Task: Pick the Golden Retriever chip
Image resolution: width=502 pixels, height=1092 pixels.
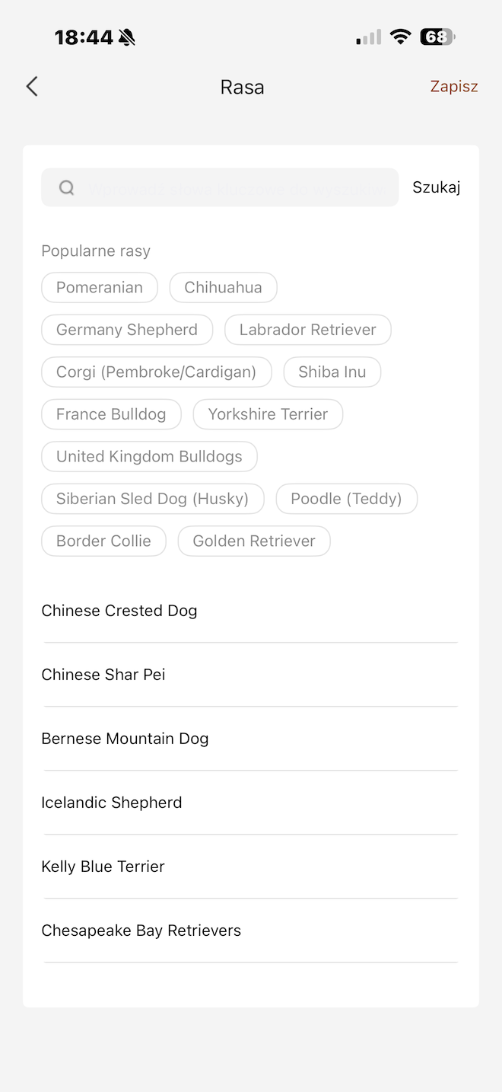Action: tap(254, 541)
